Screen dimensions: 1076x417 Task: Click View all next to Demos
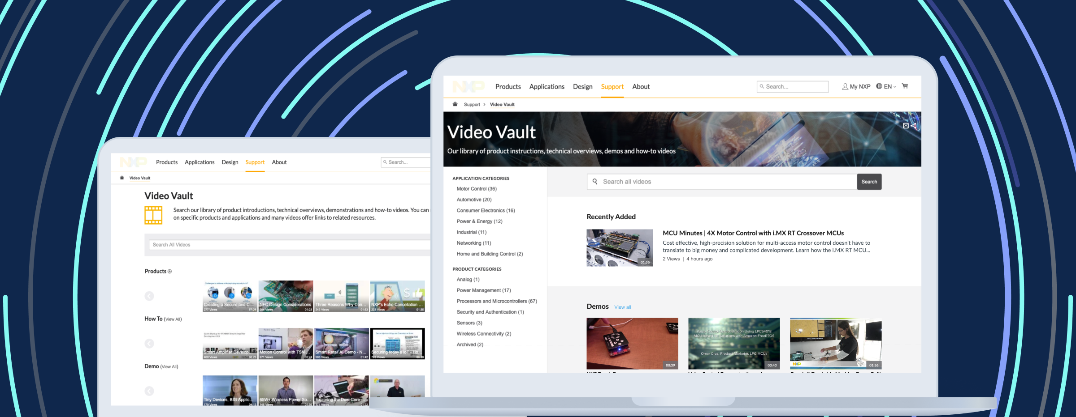coord(623,307)
